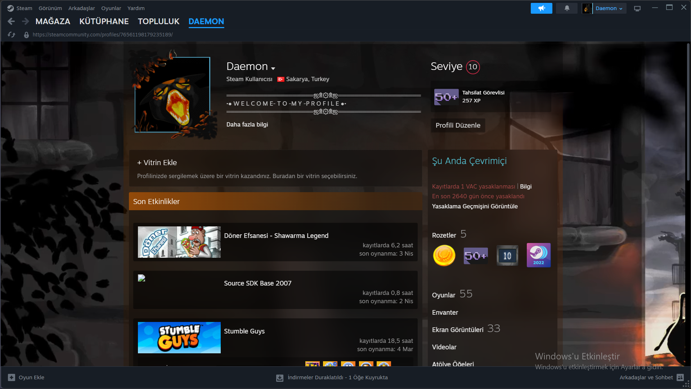Expand the Daemon account dropdown in the title bar

click(609, 8)
